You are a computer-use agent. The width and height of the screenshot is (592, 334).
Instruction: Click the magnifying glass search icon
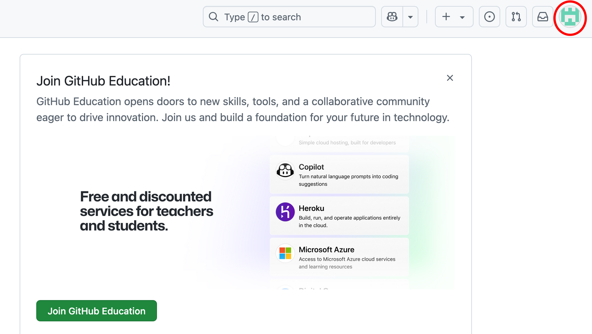click(x=214, y=17)
